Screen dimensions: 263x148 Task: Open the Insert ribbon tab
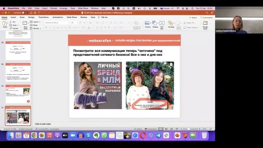click(13, 17)
